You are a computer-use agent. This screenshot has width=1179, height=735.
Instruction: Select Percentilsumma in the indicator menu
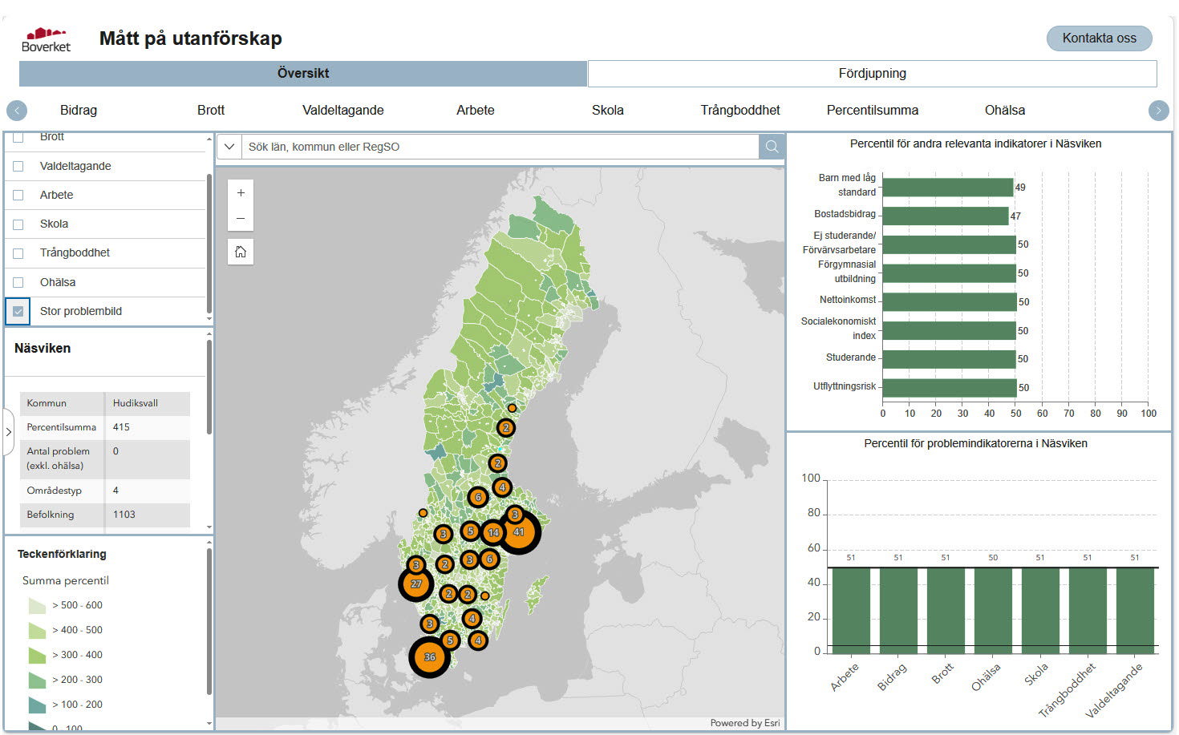(873, 110)
